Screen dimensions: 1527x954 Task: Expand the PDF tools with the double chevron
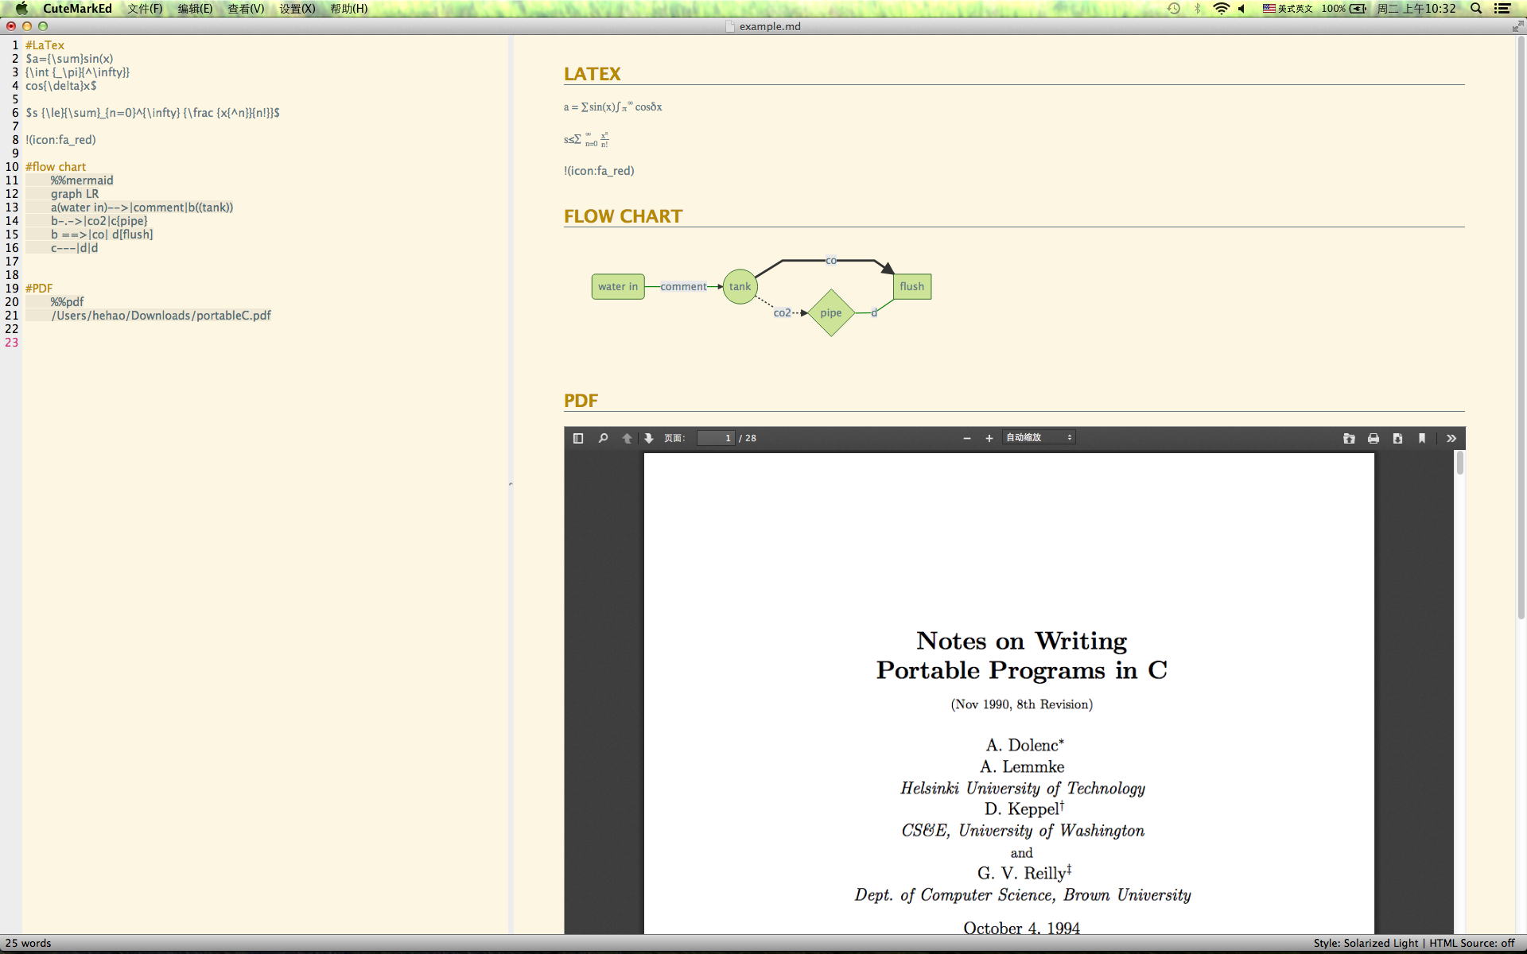tap(1451, 438)
